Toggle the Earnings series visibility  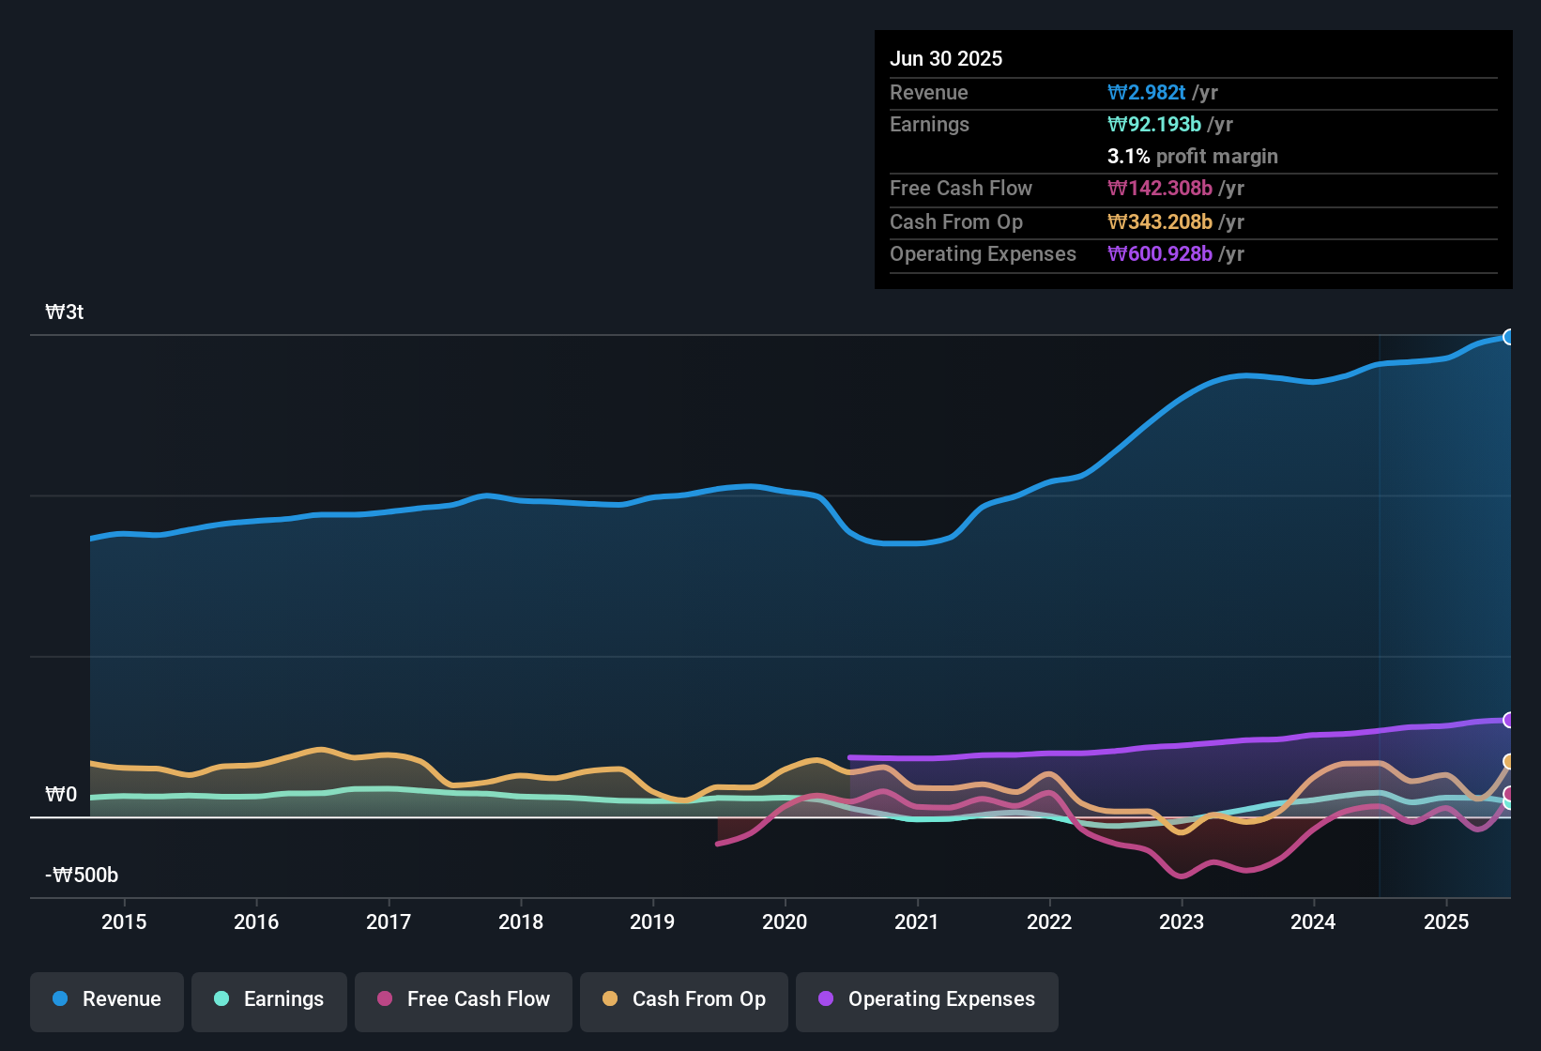point(269,999)
